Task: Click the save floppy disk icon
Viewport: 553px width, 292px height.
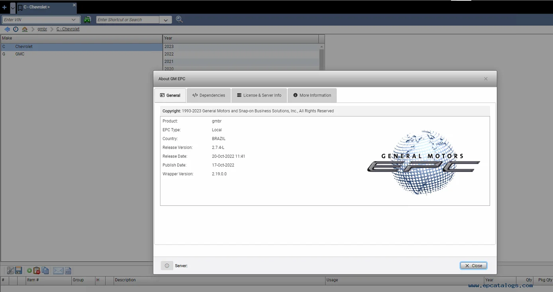Action: pyautogui.click(x=18, y=271)
